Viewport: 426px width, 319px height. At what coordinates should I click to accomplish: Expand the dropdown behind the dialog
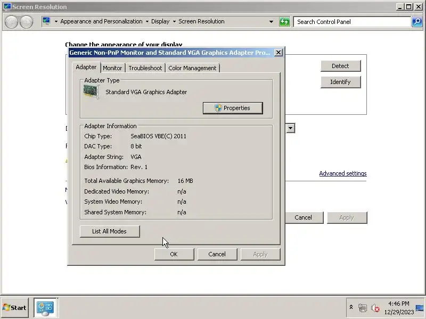(x=290, y=128)
